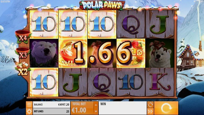Click the Bet Lines 25 field
Image resolution: width=204 pixels, height=115 pixels.
(x=51, y=111)
